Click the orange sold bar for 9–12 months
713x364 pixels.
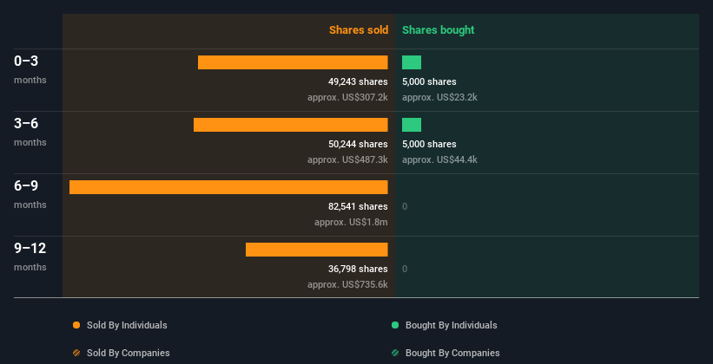[316, 250]
